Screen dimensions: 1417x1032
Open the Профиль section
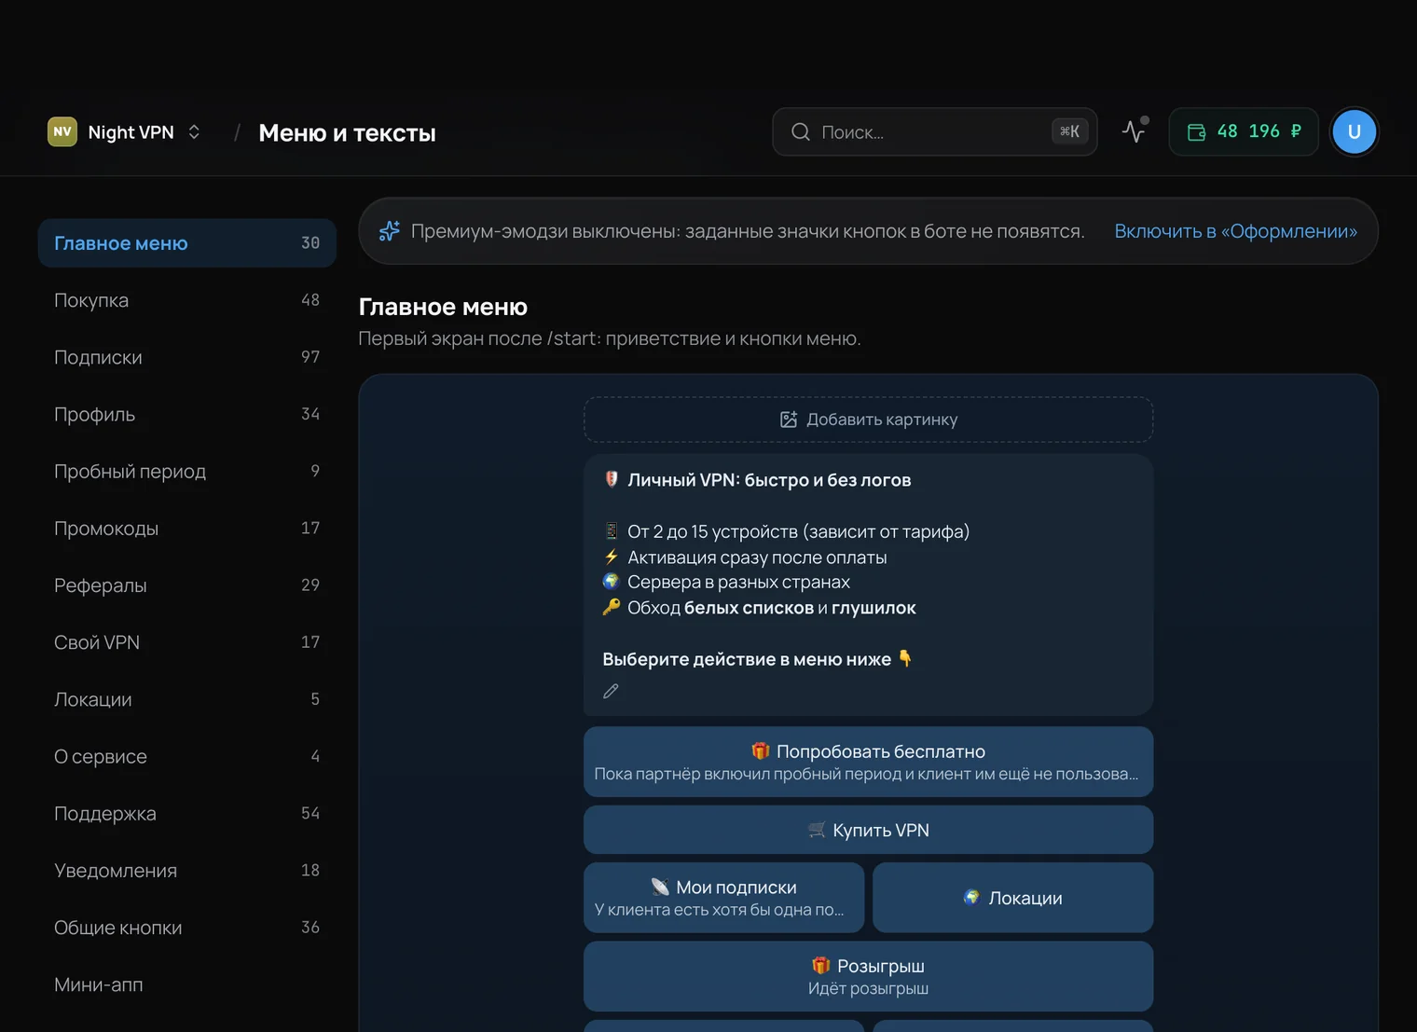pyautogui.click(x=187, y=414)
